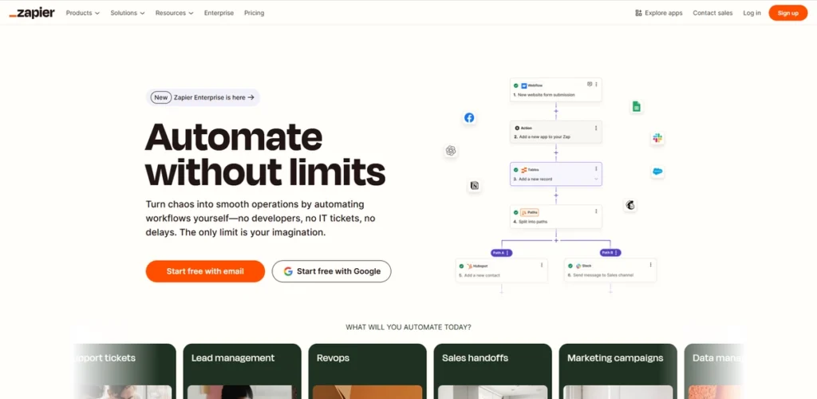Screen dimensions: 817x399
Task: Click the plus below the Paths step
Action: (x=556, y=240)
